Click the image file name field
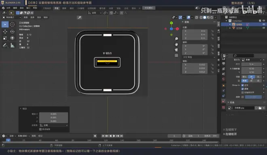This screenshot has height=155, width=267. pos(244,108)
